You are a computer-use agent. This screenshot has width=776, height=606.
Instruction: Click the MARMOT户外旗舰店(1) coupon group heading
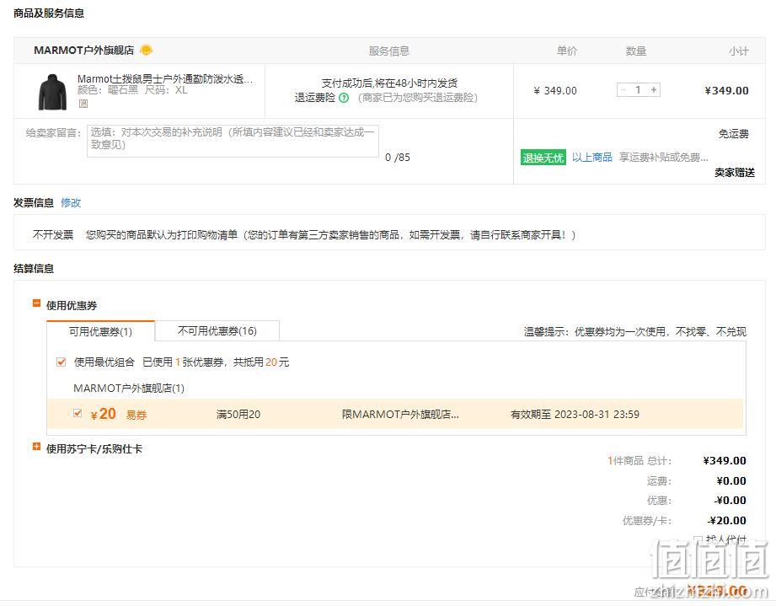click(x=129, y=389)
